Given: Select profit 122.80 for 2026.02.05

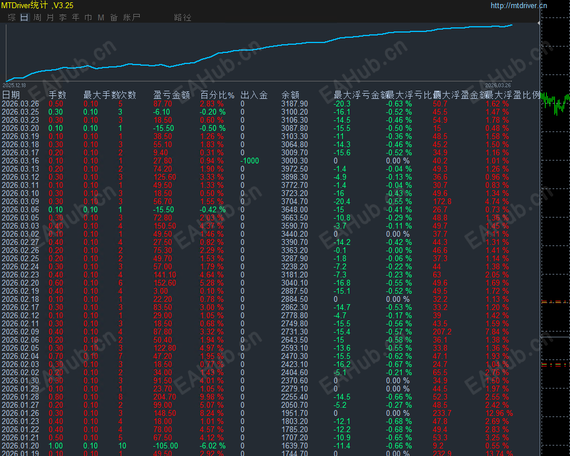Looking at the screenshot, I should (165, 348).
